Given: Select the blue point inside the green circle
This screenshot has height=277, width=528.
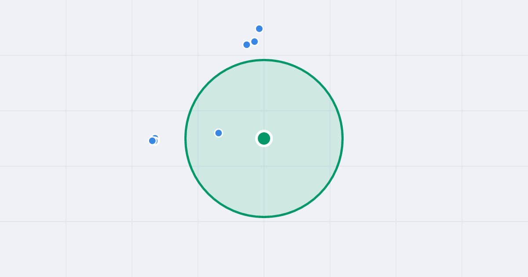Looking at the screenshot, I should coord(219,133).
